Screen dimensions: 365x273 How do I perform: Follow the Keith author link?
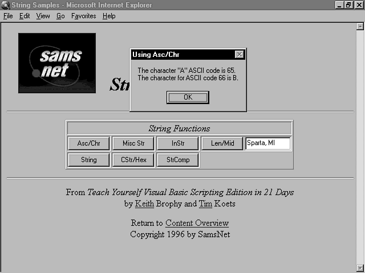(x=144, y=204)
